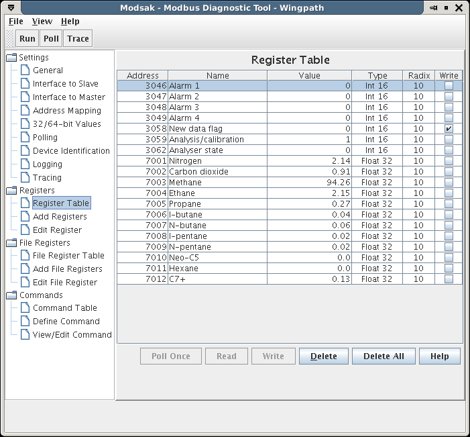470x437 pixels.
Task: Click the Float 32 type cell for Neo-C5
Action: tap(377, 258)
